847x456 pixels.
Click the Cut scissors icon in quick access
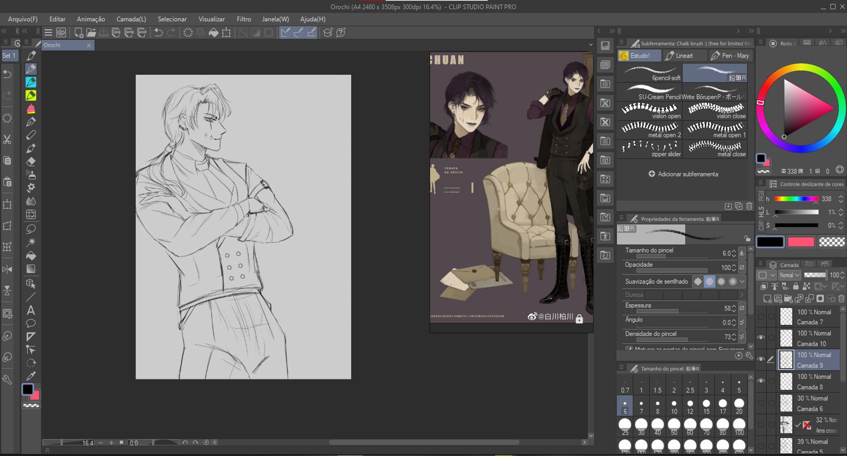(x=7, y=140)
